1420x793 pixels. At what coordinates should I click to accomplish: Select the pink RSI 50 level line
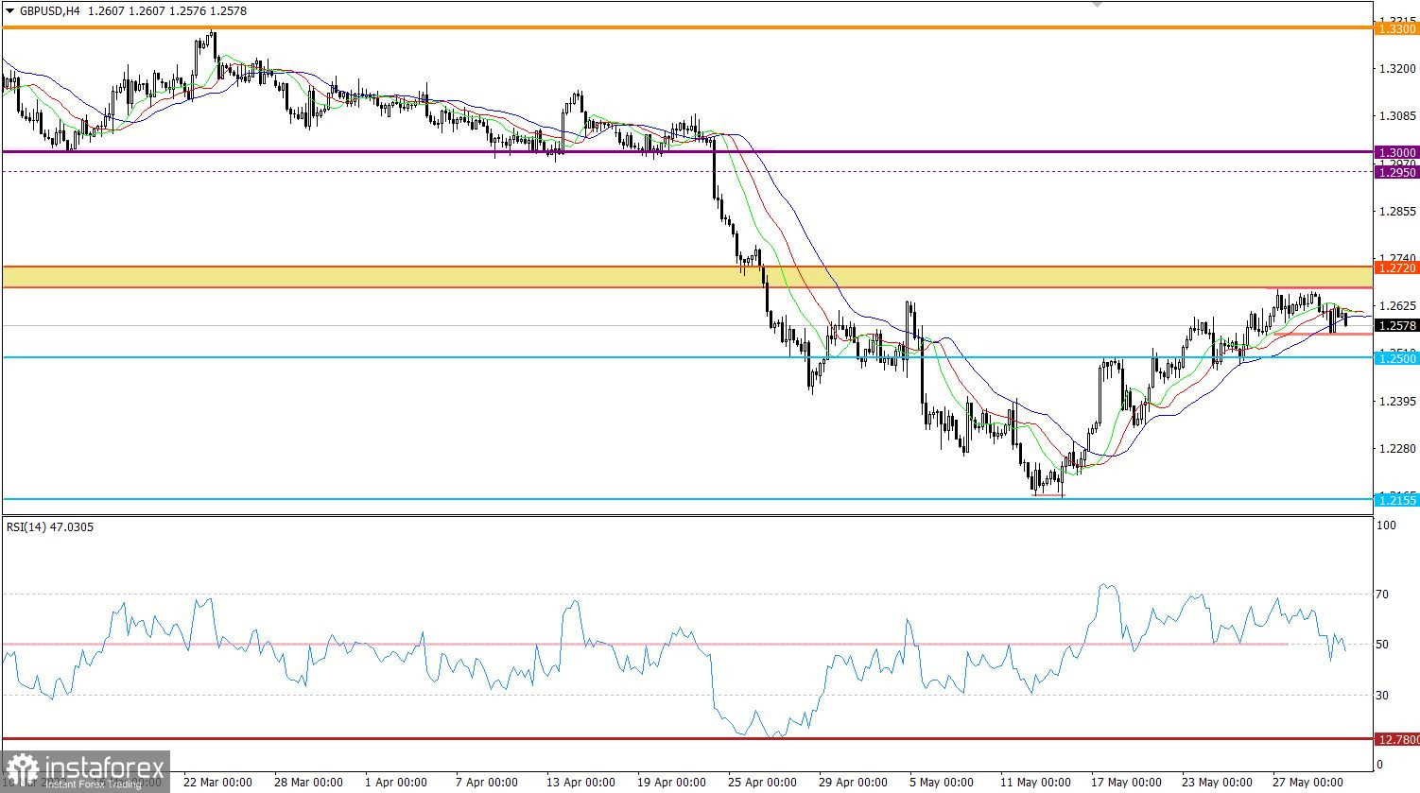pos(645,645)
